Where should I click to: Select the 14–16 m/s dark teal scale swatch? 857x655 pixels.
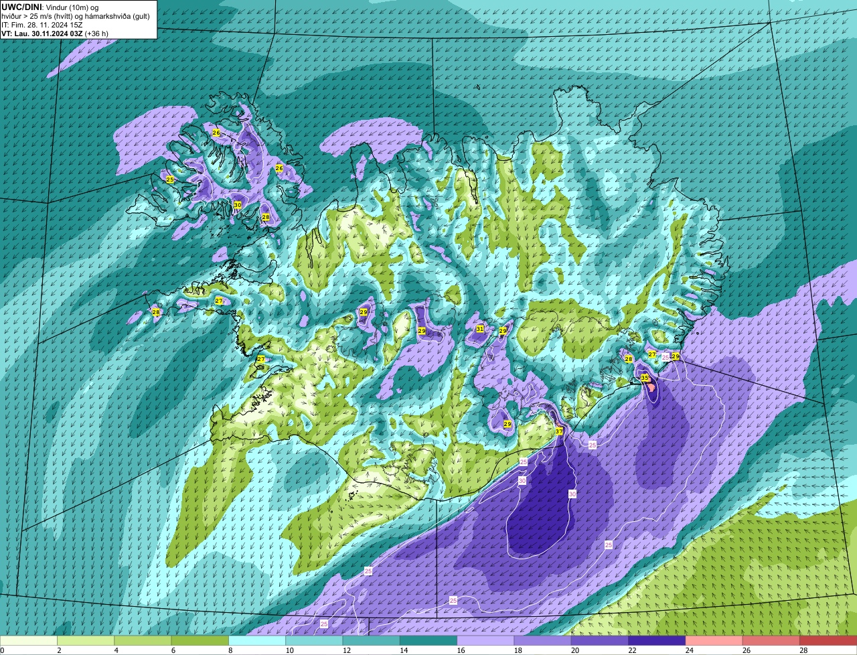pos(428,640)
